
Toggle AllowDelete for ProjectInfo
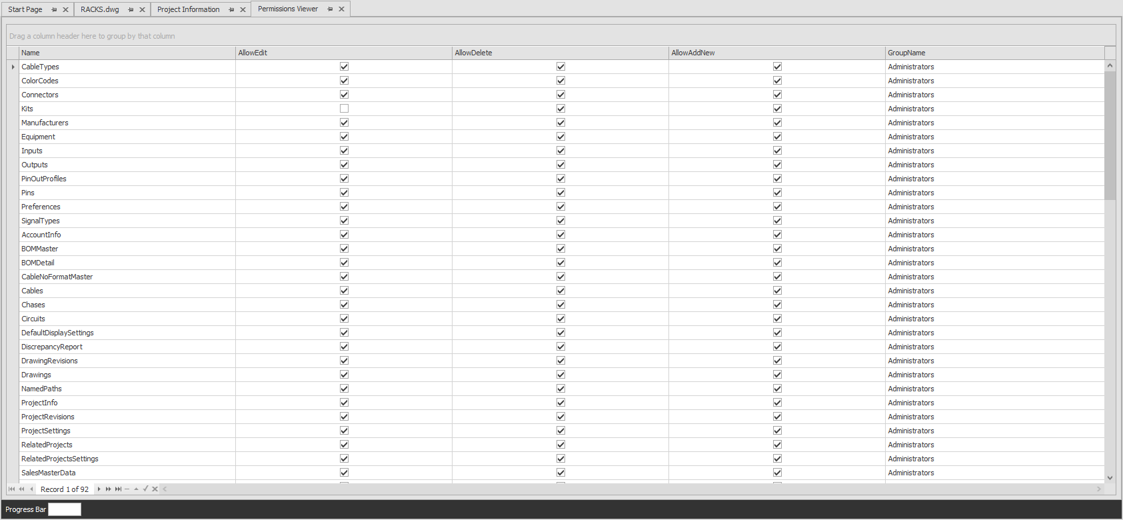tap(561, 403)
